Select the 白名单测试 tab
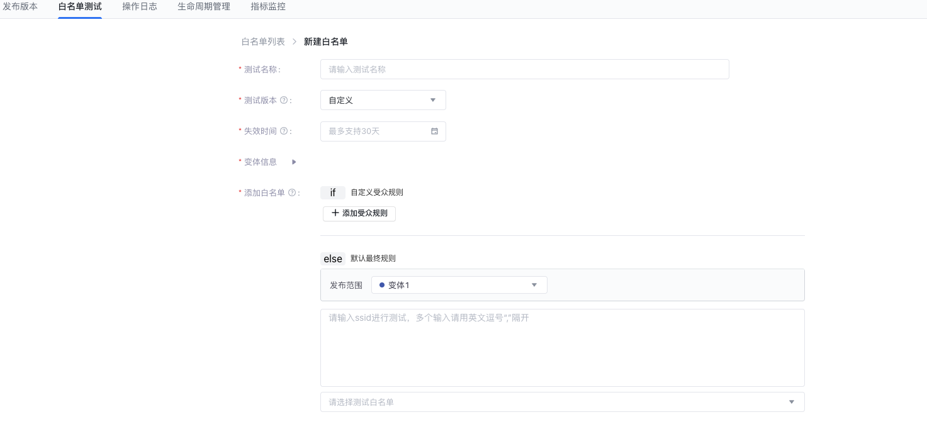Viewport: 927px width, 434px height. 80,7
